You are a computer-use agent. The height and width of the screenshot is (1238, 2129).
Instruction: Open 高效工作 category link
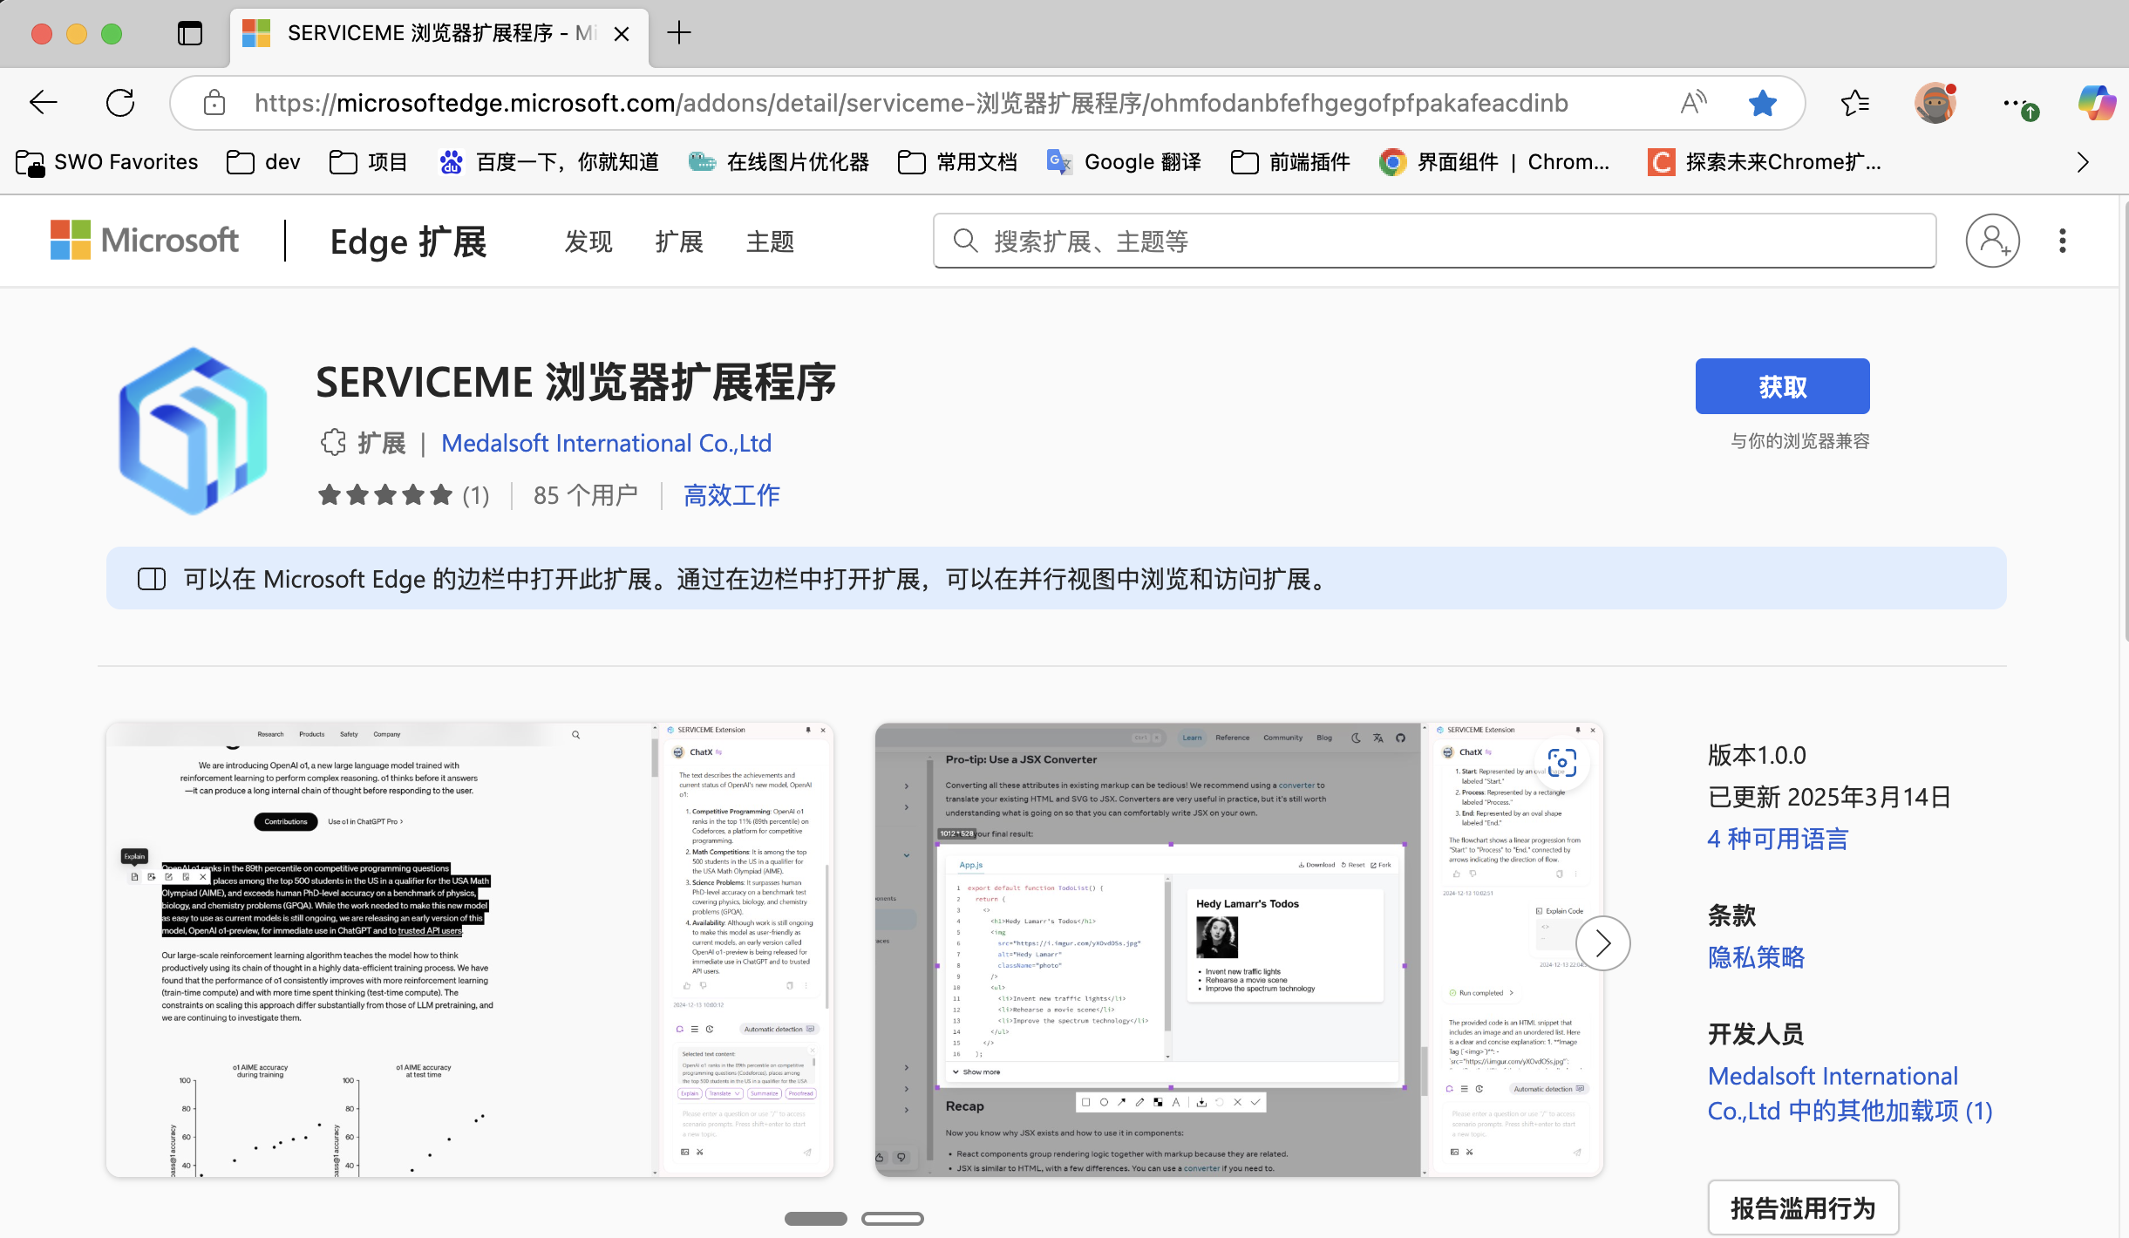(731, 495)
